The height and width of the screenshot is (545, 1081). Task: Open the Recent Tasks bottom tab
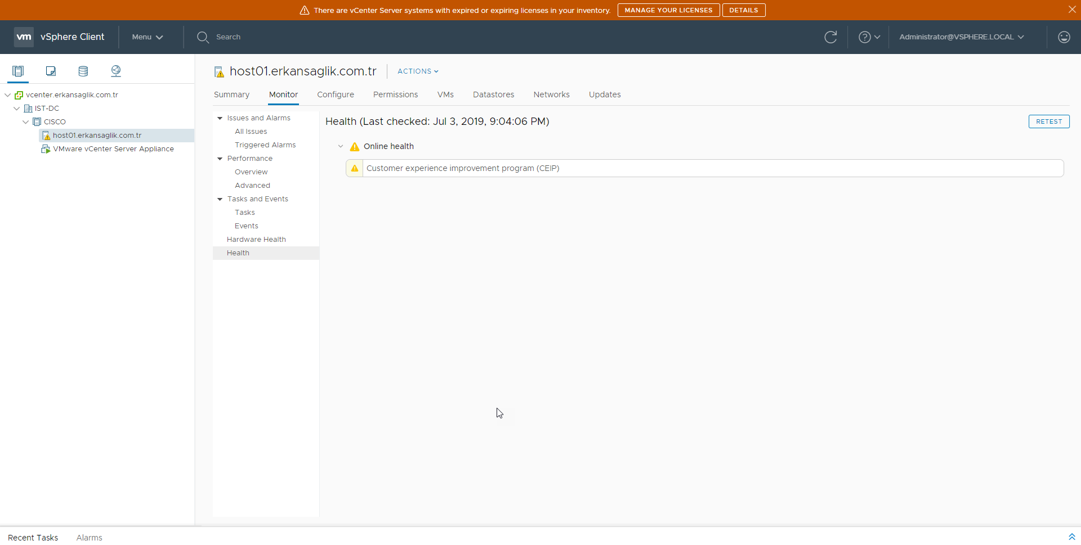click(33, 538)
